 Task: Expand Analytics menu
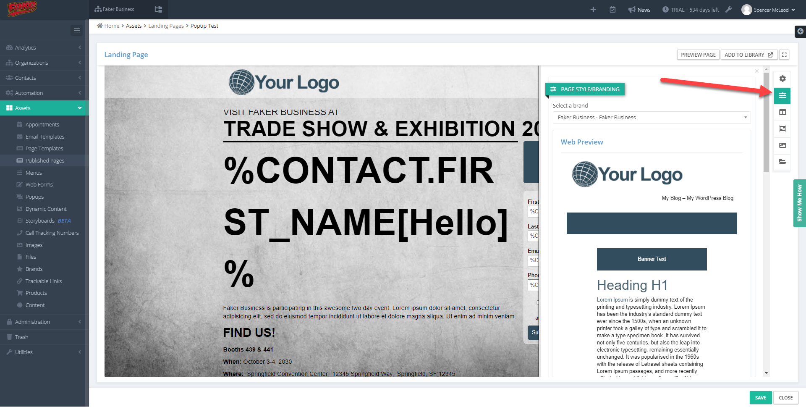pyautogui.click(x=42, y=48)
